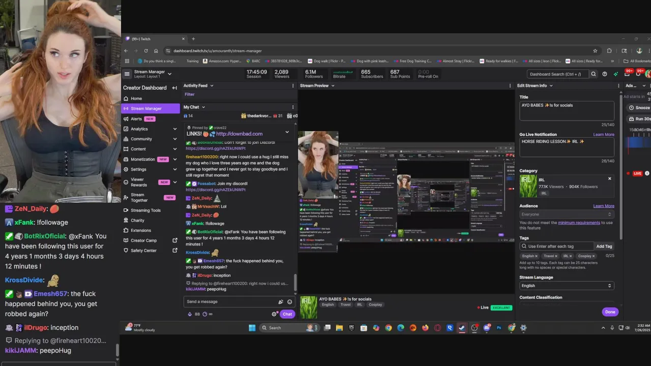Click the bits icon next to 88
The image size is (651, 366).
(x=190, y=314)
